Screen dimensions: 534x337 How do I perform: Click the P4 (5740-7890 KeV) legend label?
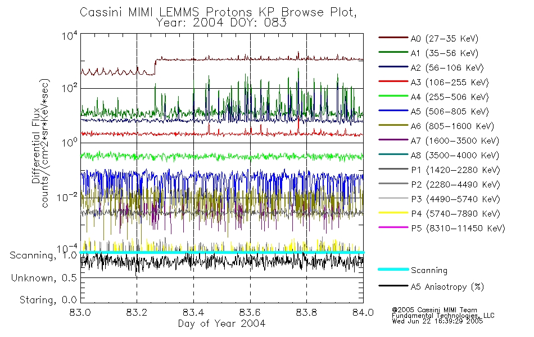point(455,214)
